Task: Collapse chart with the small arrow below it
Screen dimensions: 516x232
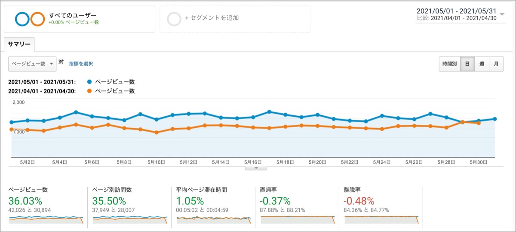Action: pyautogui.click(x=256, y=168)
